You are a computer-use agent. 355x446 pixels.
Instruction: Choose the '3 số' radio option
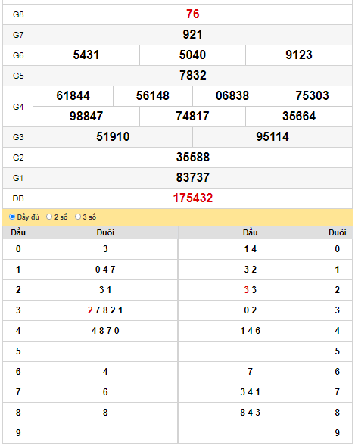[78, 217]
